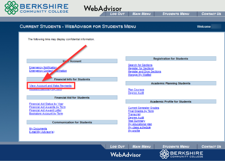Open Emergency Contact Information link
Screen dimensions: 225x161
(48, 71)
